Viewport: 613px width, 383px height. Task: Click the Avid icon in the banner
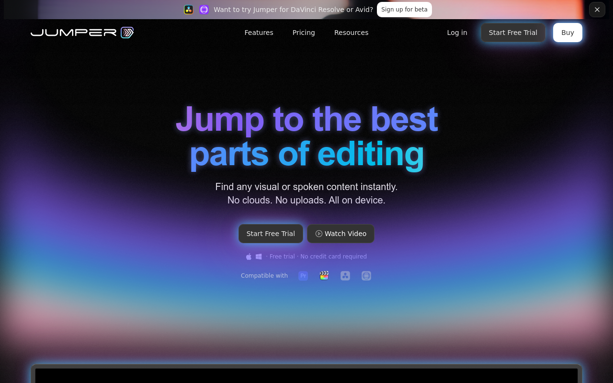point(204,10)
